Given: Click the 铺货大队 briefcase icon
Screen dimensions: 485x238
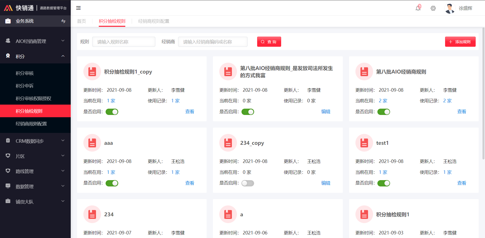Looking at the screenshot, I should pos(8,201).
